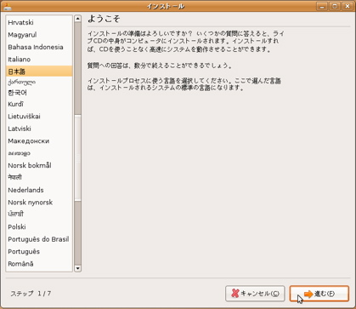Image resolution: width=356 pixels, height=309 pixels.
Task: Select the Punjabi entry above Polski
Action: [x=39, y=215]
